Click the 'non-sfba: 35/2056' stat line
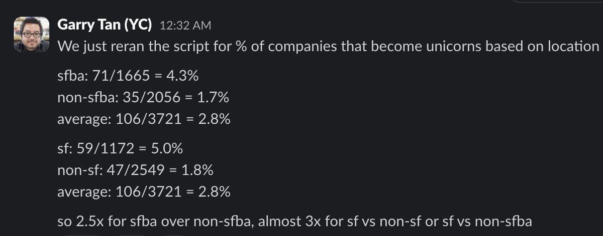 click(x=119, y=98)
